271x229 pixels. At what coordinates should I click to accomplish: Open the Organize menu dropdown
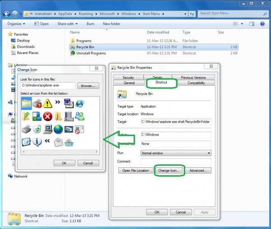[16, 23]
